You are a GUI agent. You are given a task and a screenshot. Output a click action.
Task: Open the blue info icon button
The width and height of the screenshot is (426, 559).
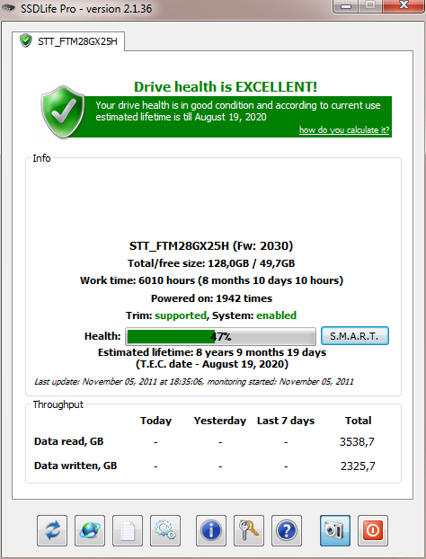(211, 530)
